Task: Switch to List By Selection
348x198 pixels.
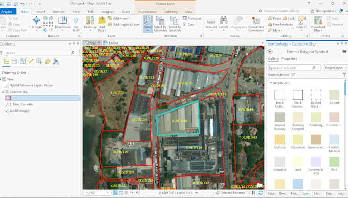Action: [x=23, y=62]
